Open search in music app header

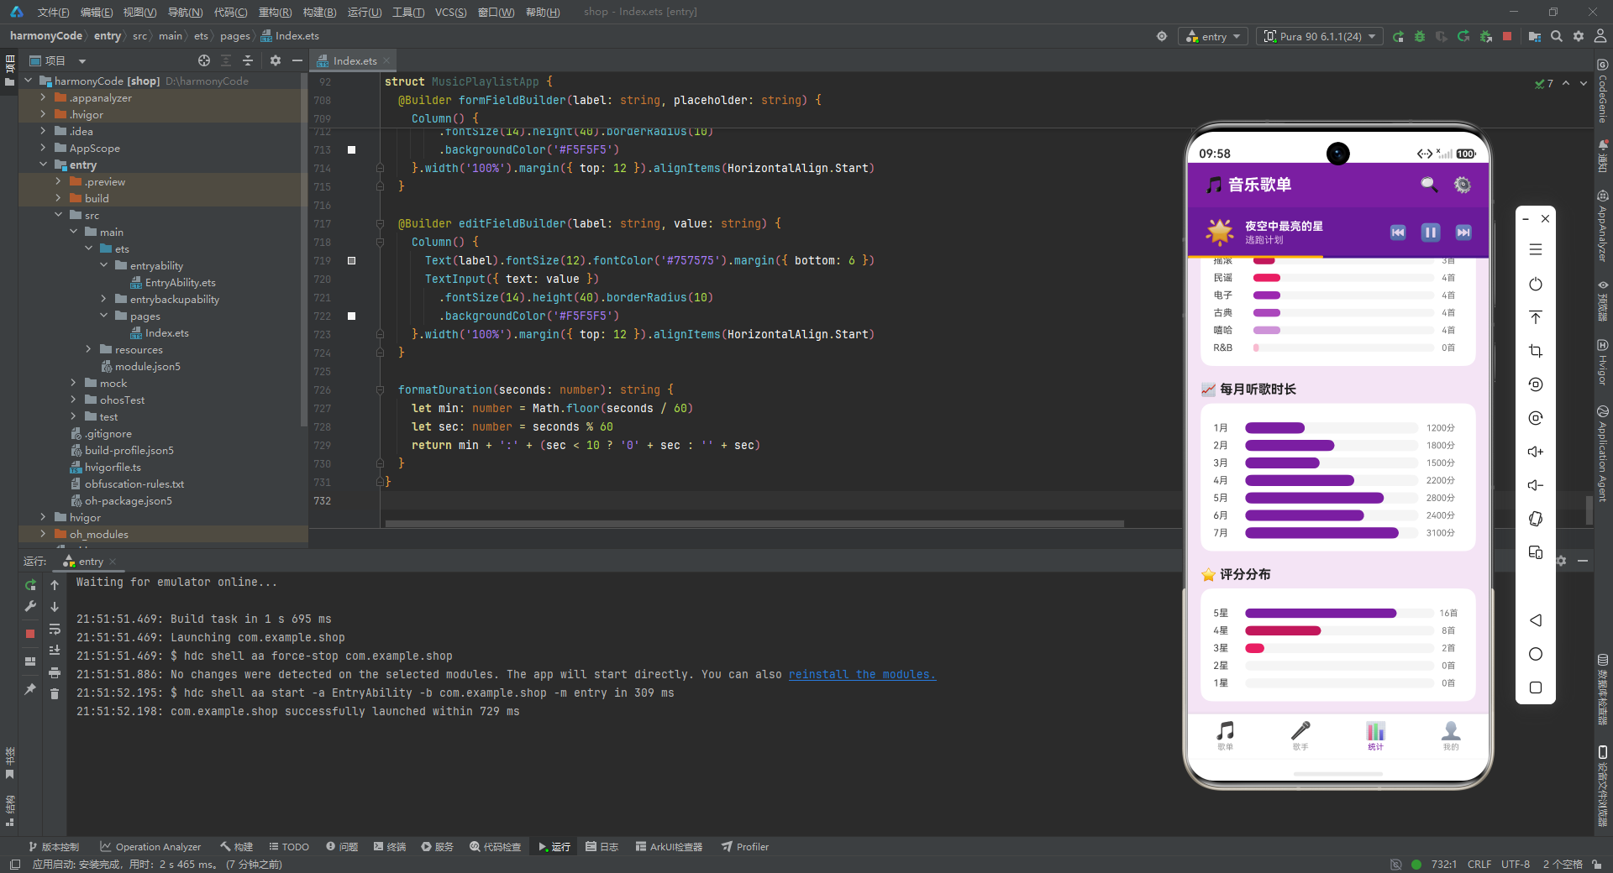click(1428, 185)
